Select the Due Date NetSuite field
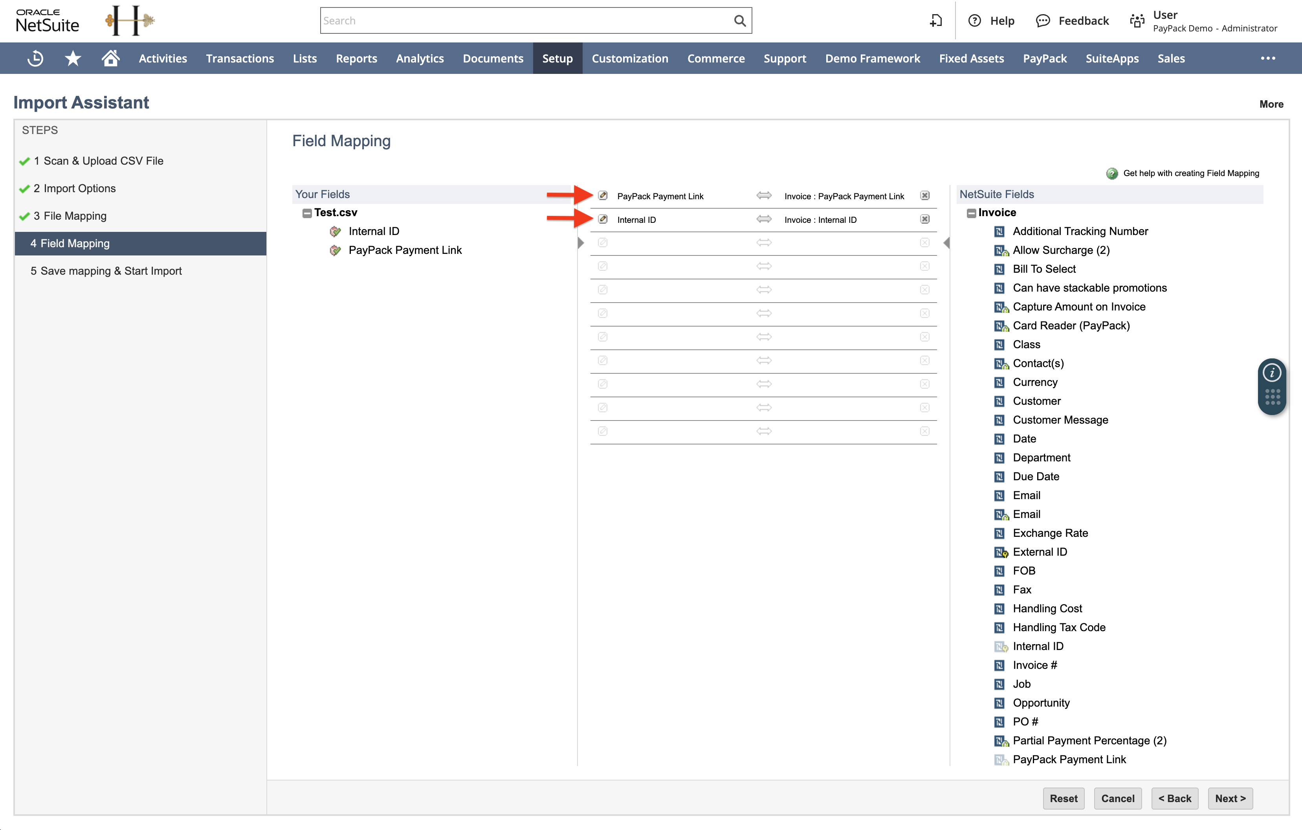1302x830 pixels. [1036, 476]
